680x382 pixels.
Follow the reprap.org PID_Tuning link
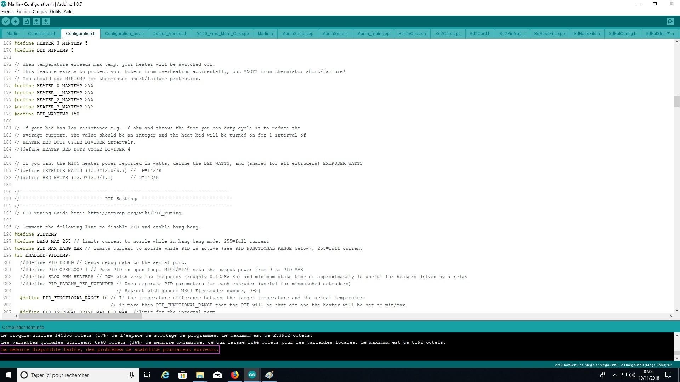[x=135, y=213]
